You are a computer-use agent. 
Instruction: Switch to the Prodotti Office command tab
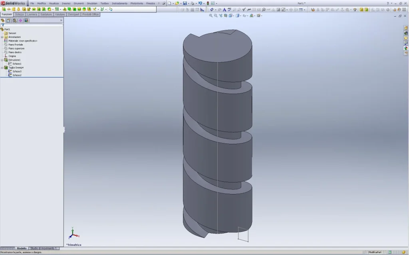tap(91, 15)
